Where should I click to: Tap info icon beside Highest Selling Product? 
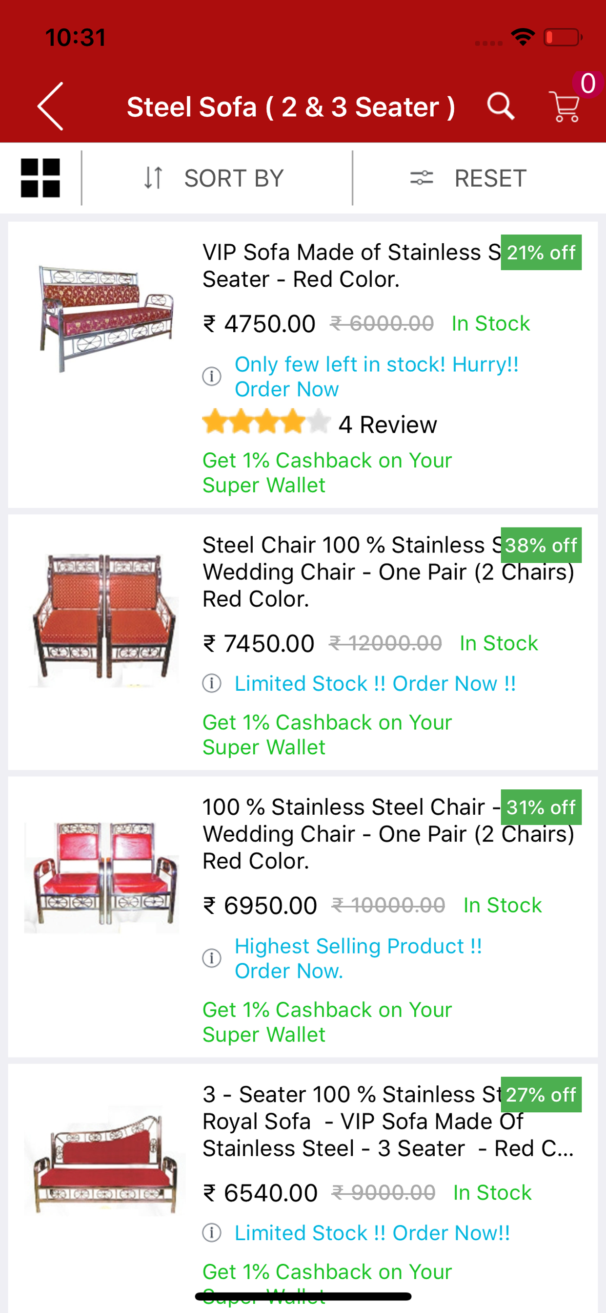point(212,958)
